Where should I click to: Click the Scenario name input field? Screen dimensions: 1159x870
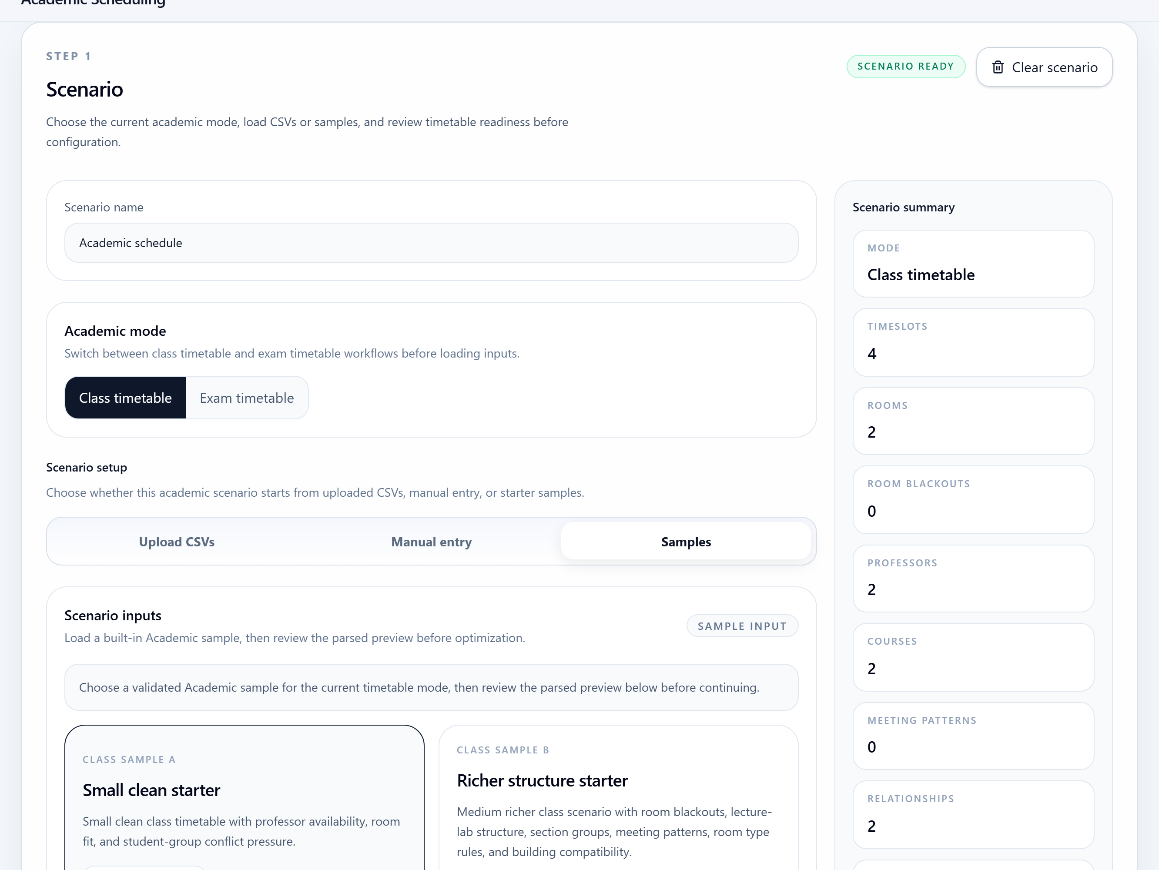431,243
